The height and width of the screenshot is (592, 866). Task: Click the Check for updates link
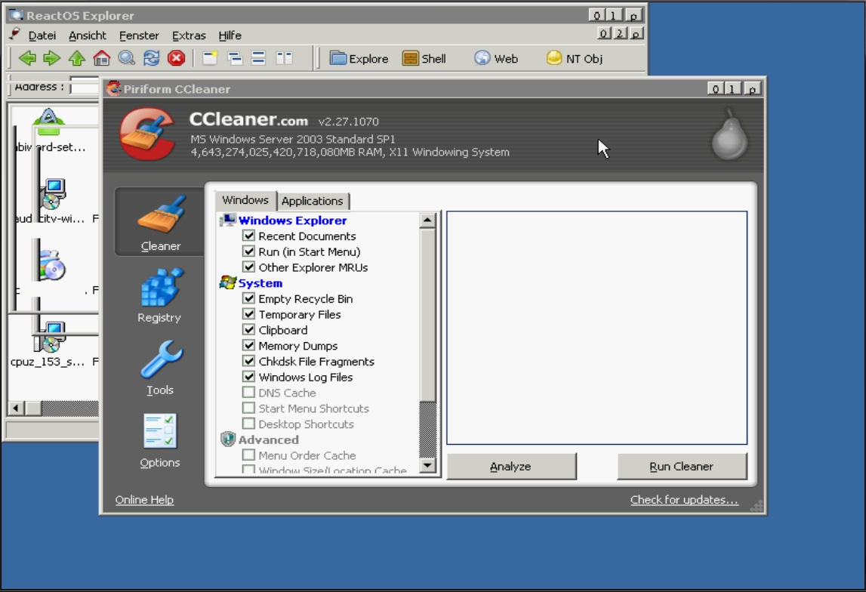click(x=684, y=500)
